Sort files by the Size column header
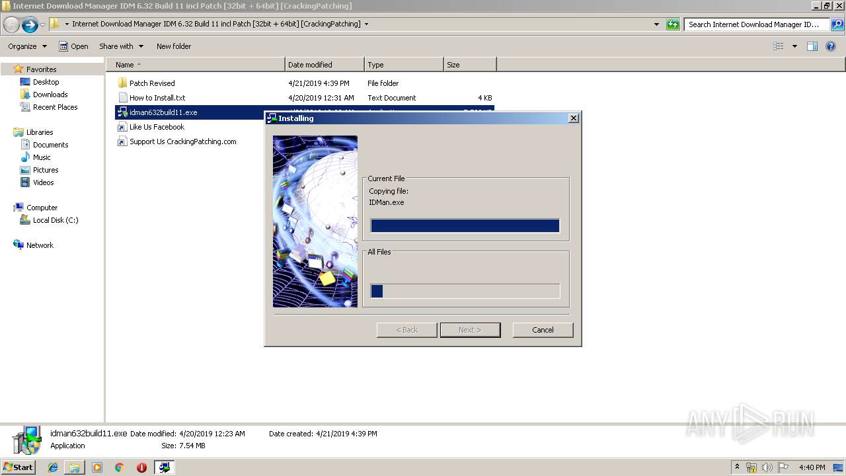 (470, 65)
